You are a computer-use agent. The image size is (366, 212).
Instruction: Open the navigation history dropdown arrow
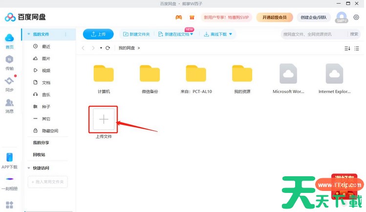[x=101, y=48]
